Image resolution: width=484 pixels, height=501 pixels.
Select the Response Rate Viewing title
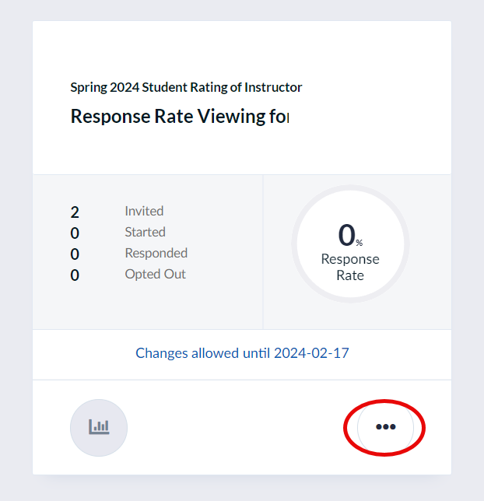(179, 117)
